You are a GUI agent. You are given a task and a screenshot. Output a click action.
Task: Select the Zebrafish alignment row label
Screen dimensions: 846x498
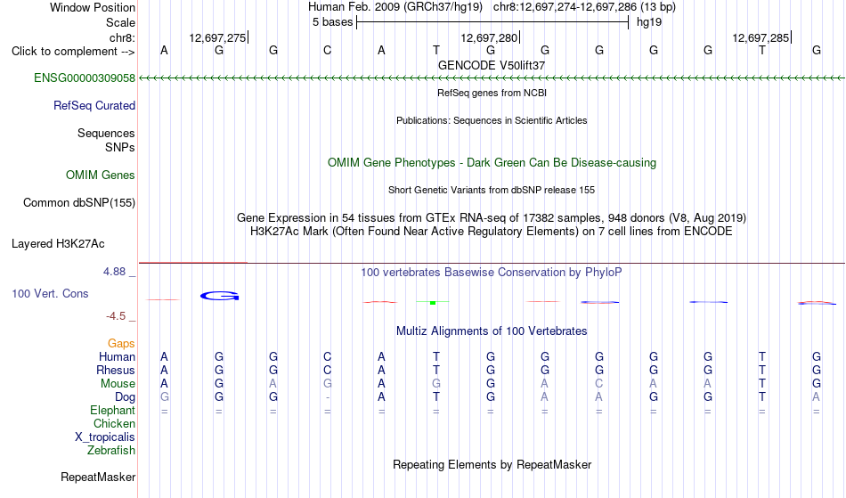[x=111, y=450]
